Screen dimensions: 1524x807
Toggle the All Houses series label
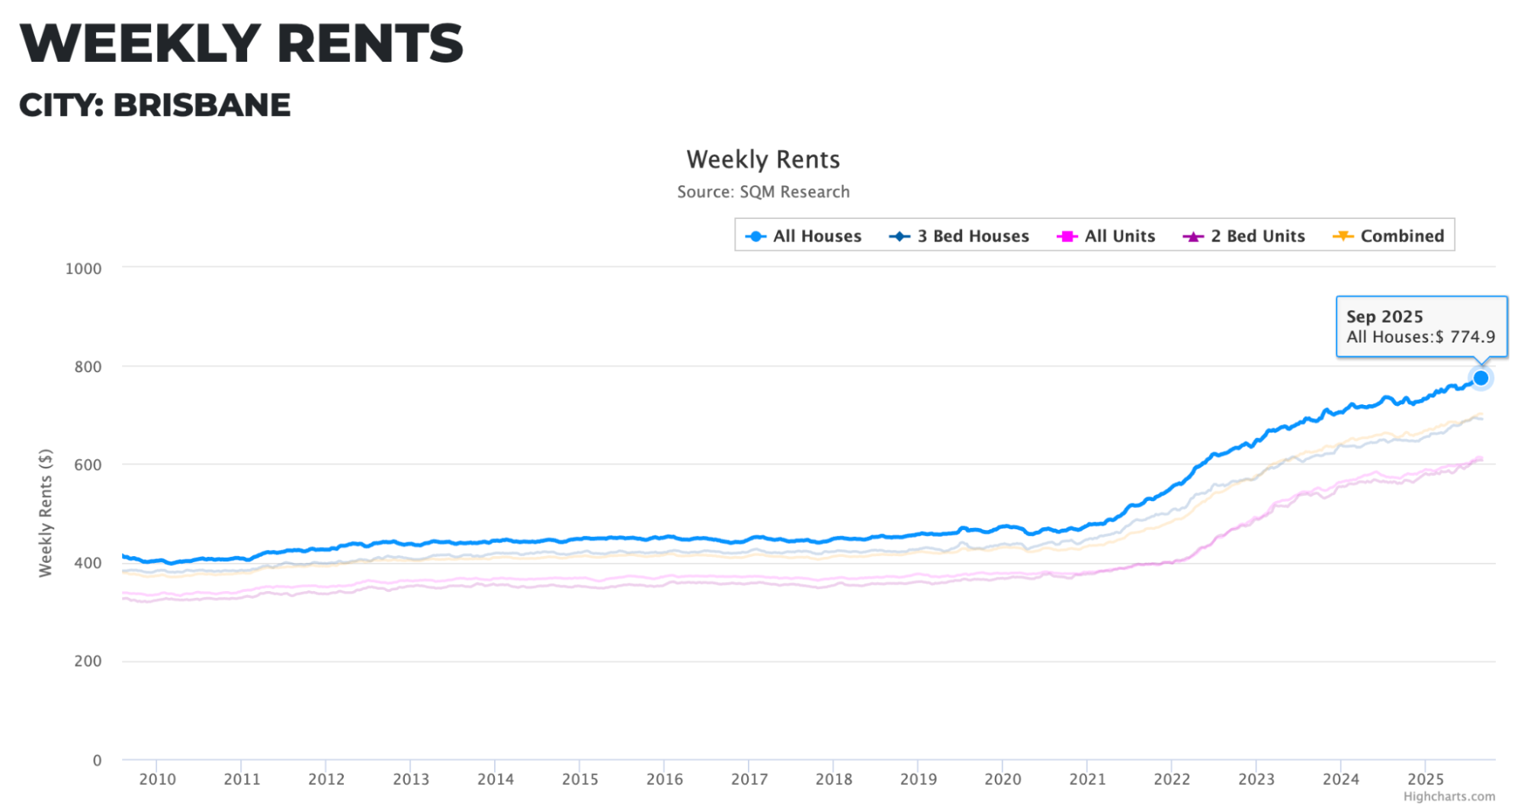817,236
